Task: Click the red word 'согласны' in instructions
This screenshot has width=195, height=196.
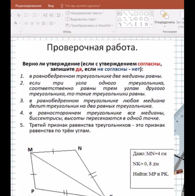Action: 149,64
